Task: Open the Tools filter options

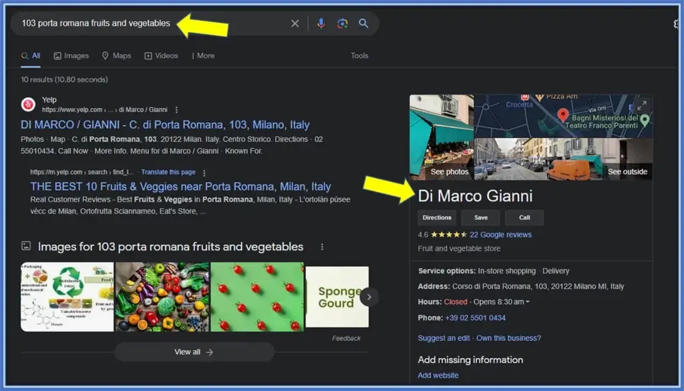Action: (359, 56)
